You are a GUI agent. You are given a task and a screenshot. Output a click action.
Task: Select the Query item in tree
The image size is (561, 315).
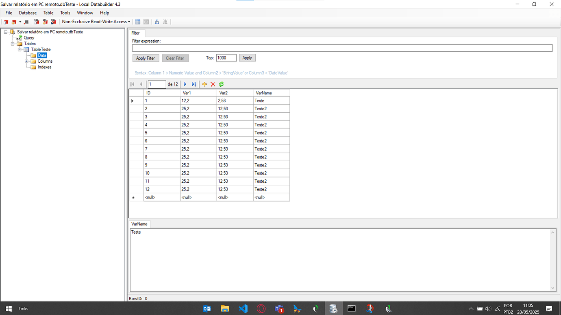click(29, 38)
